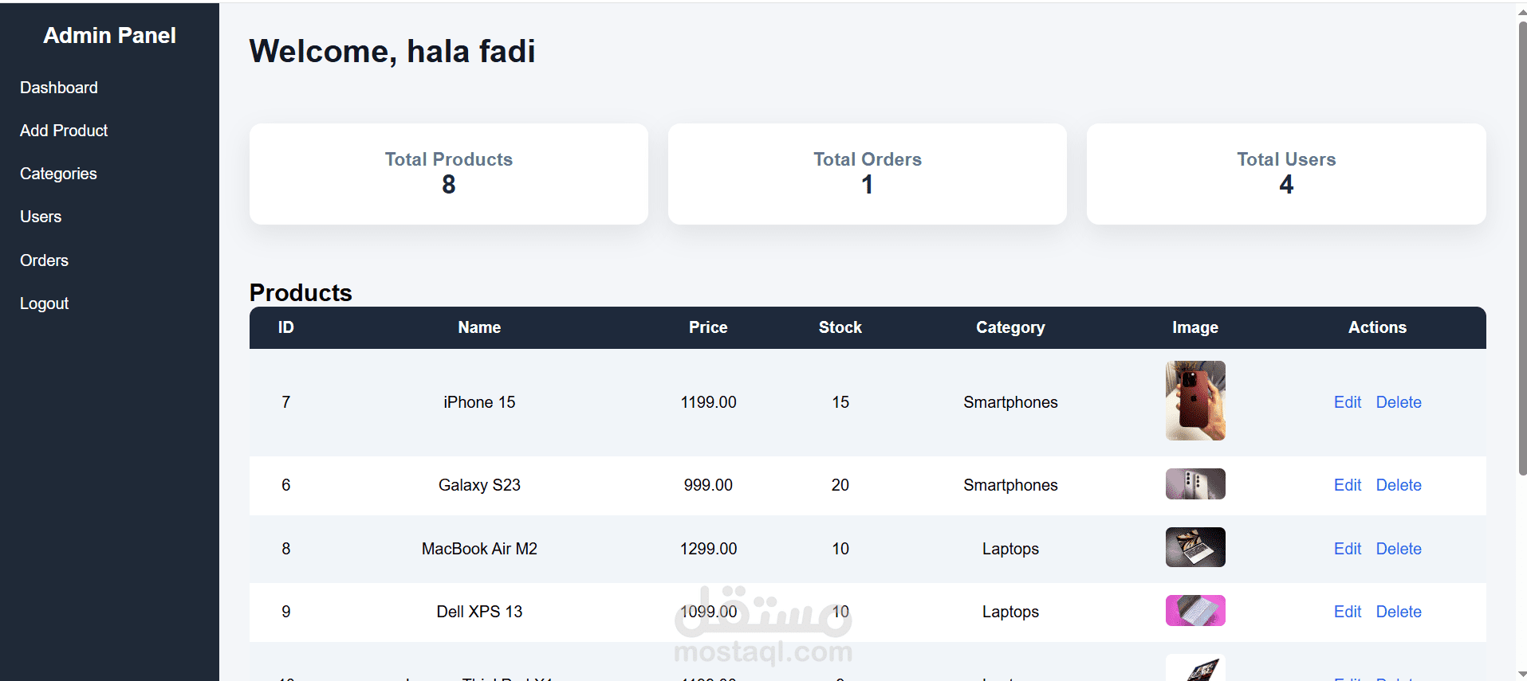Click the Galaxy S23 thumbnail image
Image resolution: width=1527 pixels, height=681 pixels.
[1194, 483]
